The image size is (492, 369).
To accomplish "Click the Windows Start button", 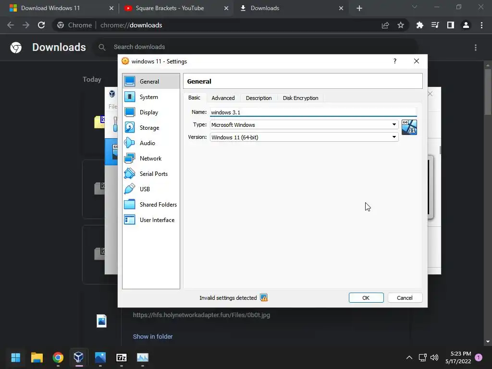I will click(x=16, y=357).
